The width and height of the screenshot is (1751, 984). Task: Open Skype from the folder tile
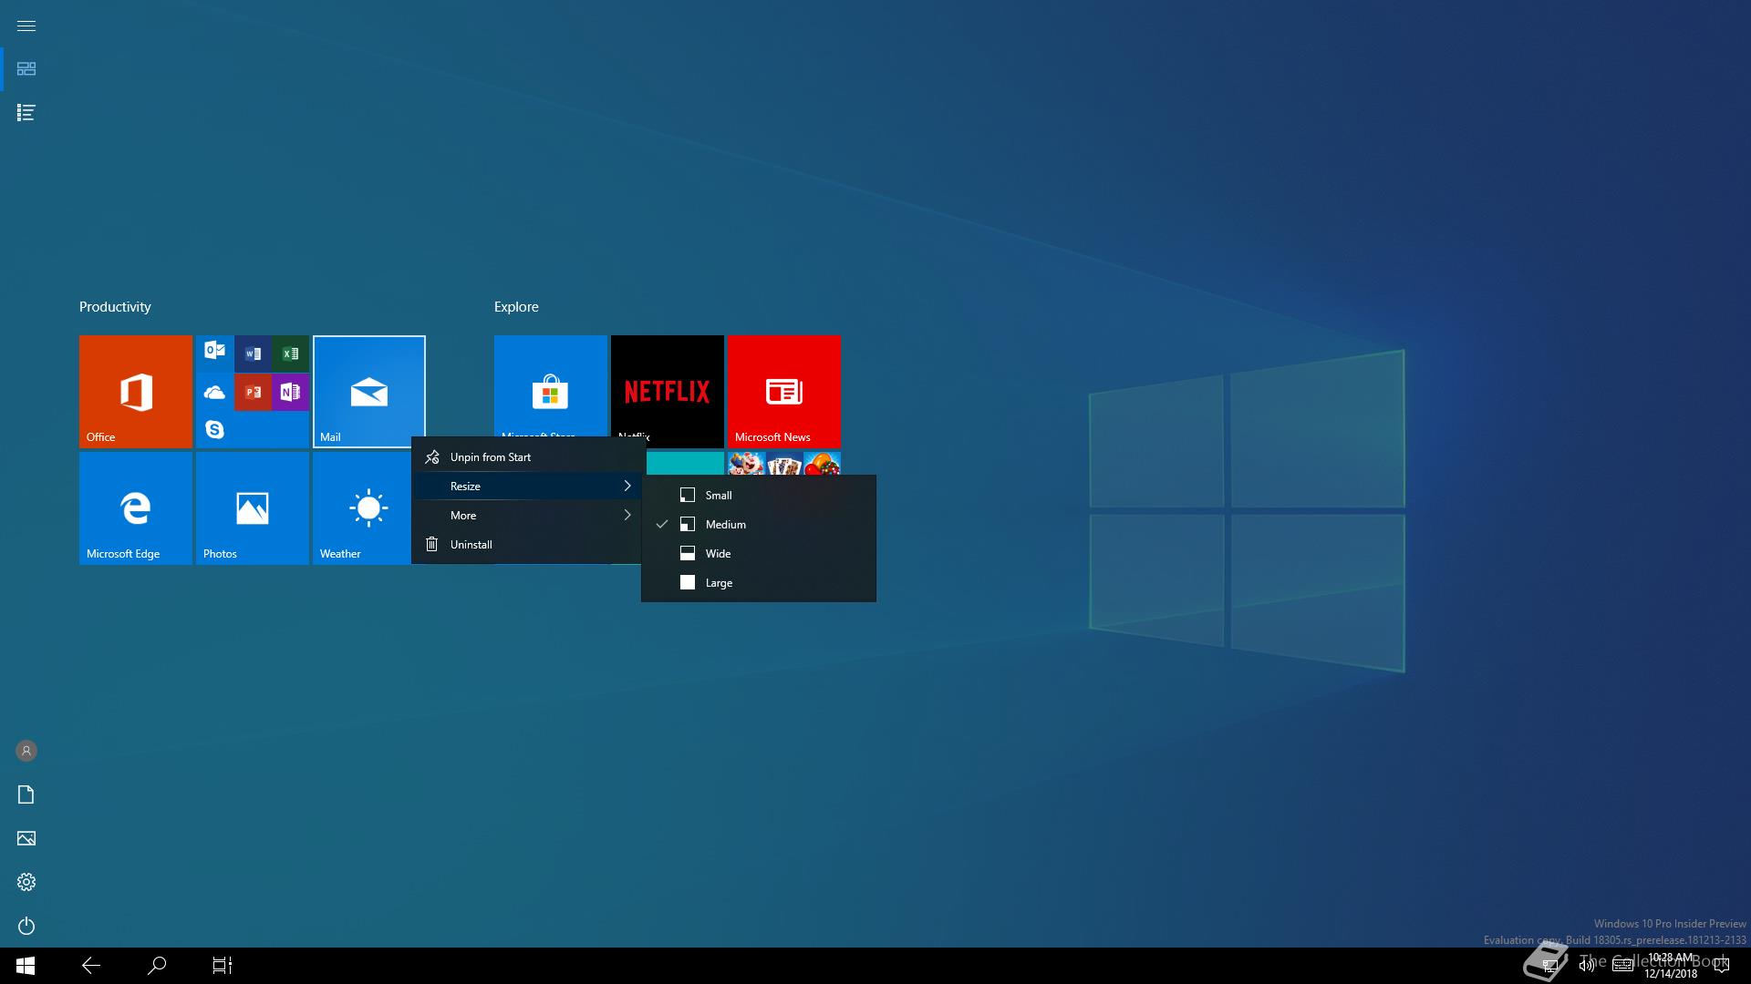tap(214, 429)
